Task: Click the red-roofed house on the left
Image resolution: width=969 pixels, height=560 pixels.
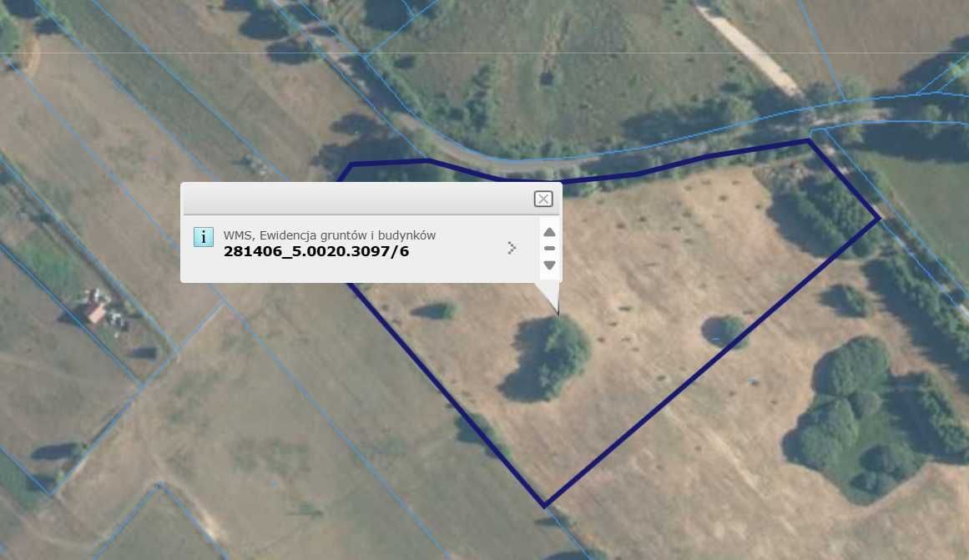Action: (x=95, y=311)
